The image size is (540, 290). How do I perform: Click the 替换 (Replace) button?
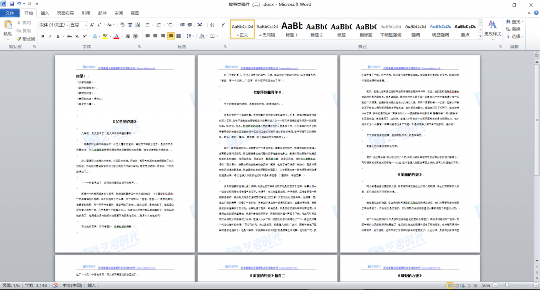(x=512, y=29)
